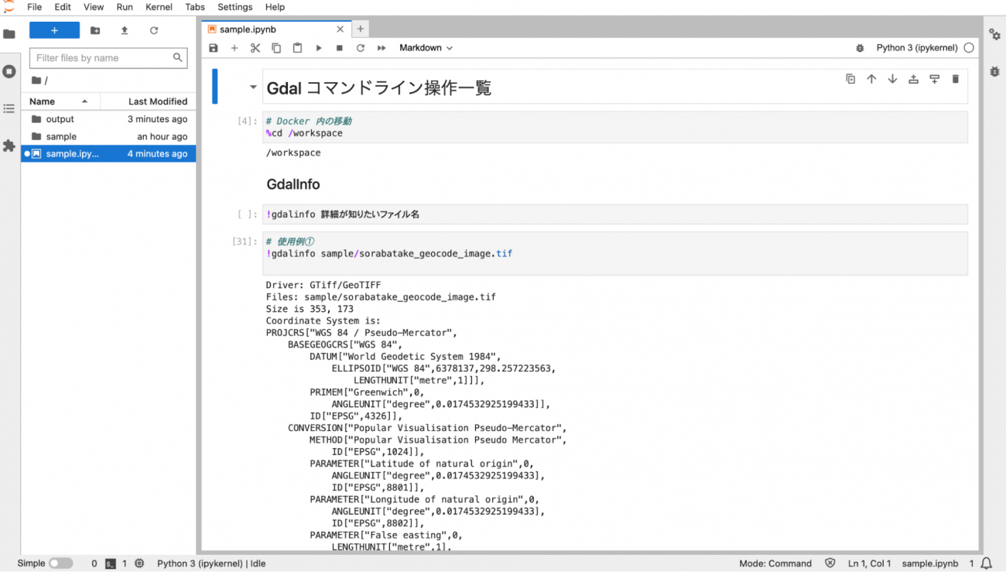Click the trusted notebook shield icon
Screen dimensions: 1006x572
click(830, 563)
